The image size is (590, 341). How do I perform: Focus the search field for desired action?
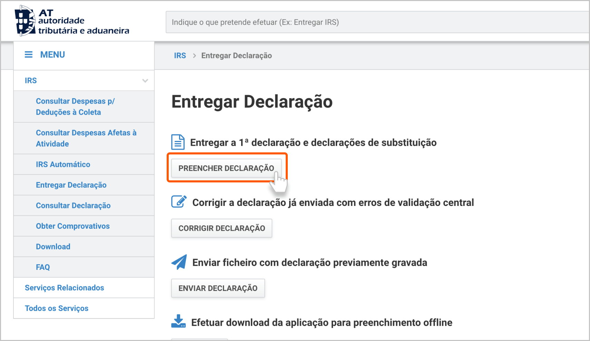click(376, 22)
